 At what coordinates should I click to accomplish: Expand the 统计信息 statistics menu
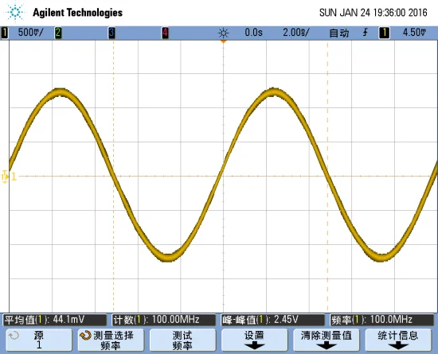tap(398, 340)
